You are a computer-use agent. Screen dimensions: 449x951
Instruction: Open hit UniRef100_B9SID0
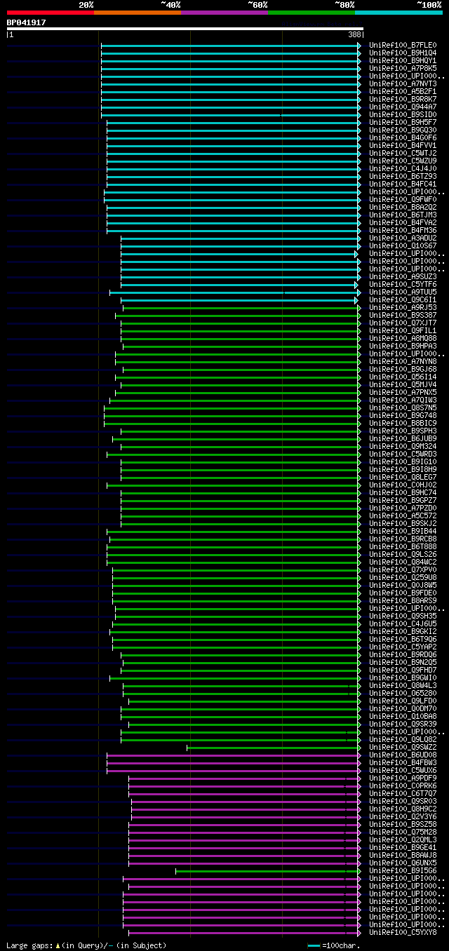click(x=403, y=115)
